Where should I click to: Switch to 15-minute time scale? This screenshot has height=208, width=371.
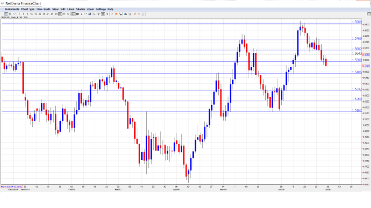pos(36,14)
